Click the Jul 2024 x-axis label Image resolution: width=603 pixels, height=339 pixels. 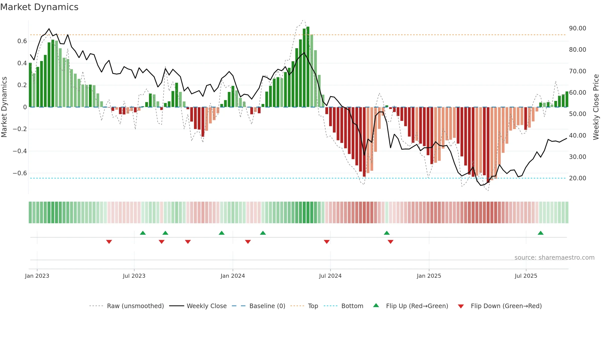coord(330,276)
